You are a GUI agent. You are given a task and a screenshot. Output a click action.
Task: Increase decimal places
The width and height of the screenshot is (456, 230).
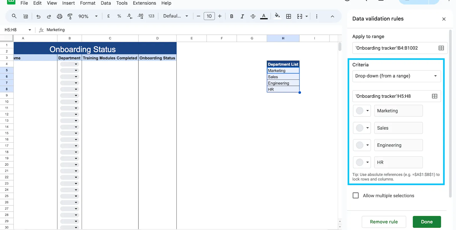click(141, 16)
